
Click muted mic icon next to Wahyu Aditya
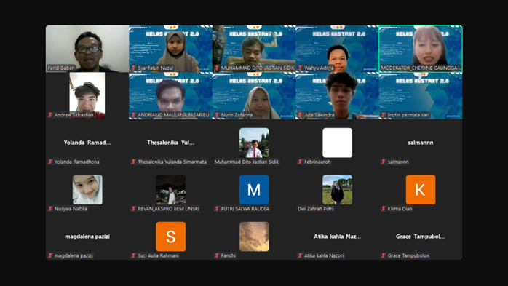coord(300,68)
